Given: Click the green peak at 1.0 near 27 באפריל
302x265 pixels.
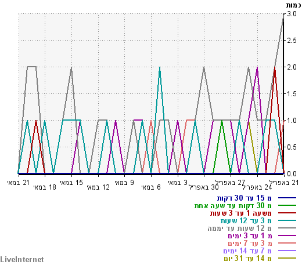Looking at the screenshot, I should [x=222, y=121].
